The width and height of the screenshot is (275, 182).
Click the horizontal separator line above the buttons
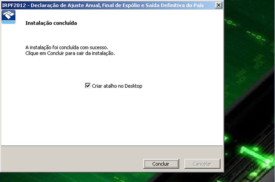[x=112, y=146]
